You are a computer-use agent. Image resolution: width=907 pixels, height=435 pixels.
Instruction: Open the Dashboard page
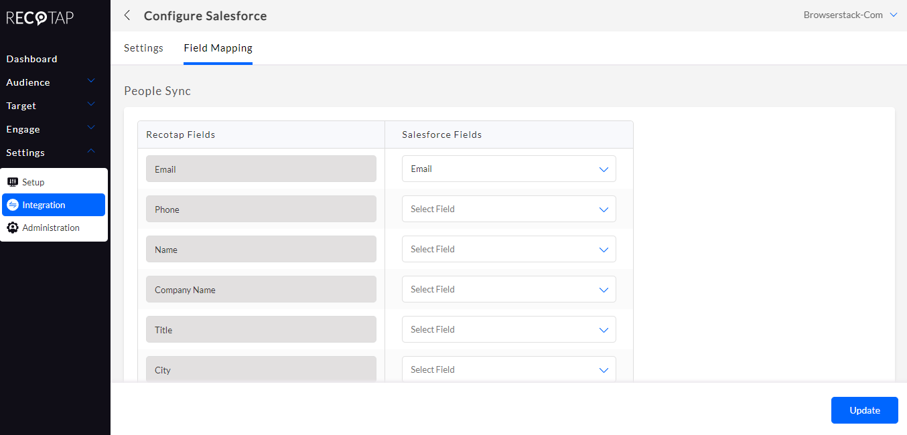tap(32, 59)
